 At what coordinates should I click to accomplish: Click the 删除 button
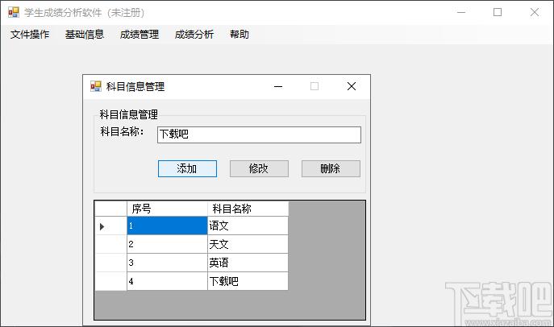pos(331,168)
